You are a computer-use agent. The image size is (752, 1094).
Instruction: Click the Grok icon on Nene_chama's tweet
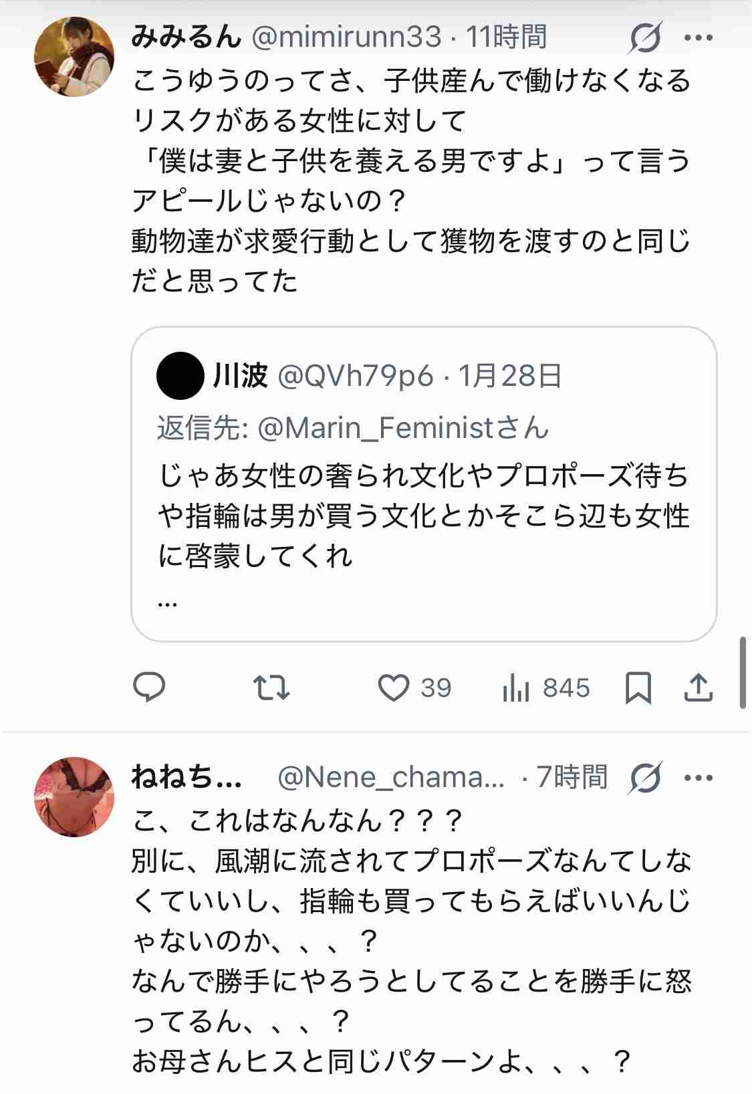click(x=645, y=778)
